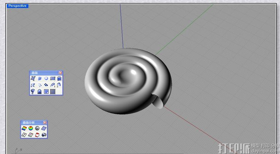Select the Rectangular plane tool
Screen dimensions: 280x154
point(53,79)
